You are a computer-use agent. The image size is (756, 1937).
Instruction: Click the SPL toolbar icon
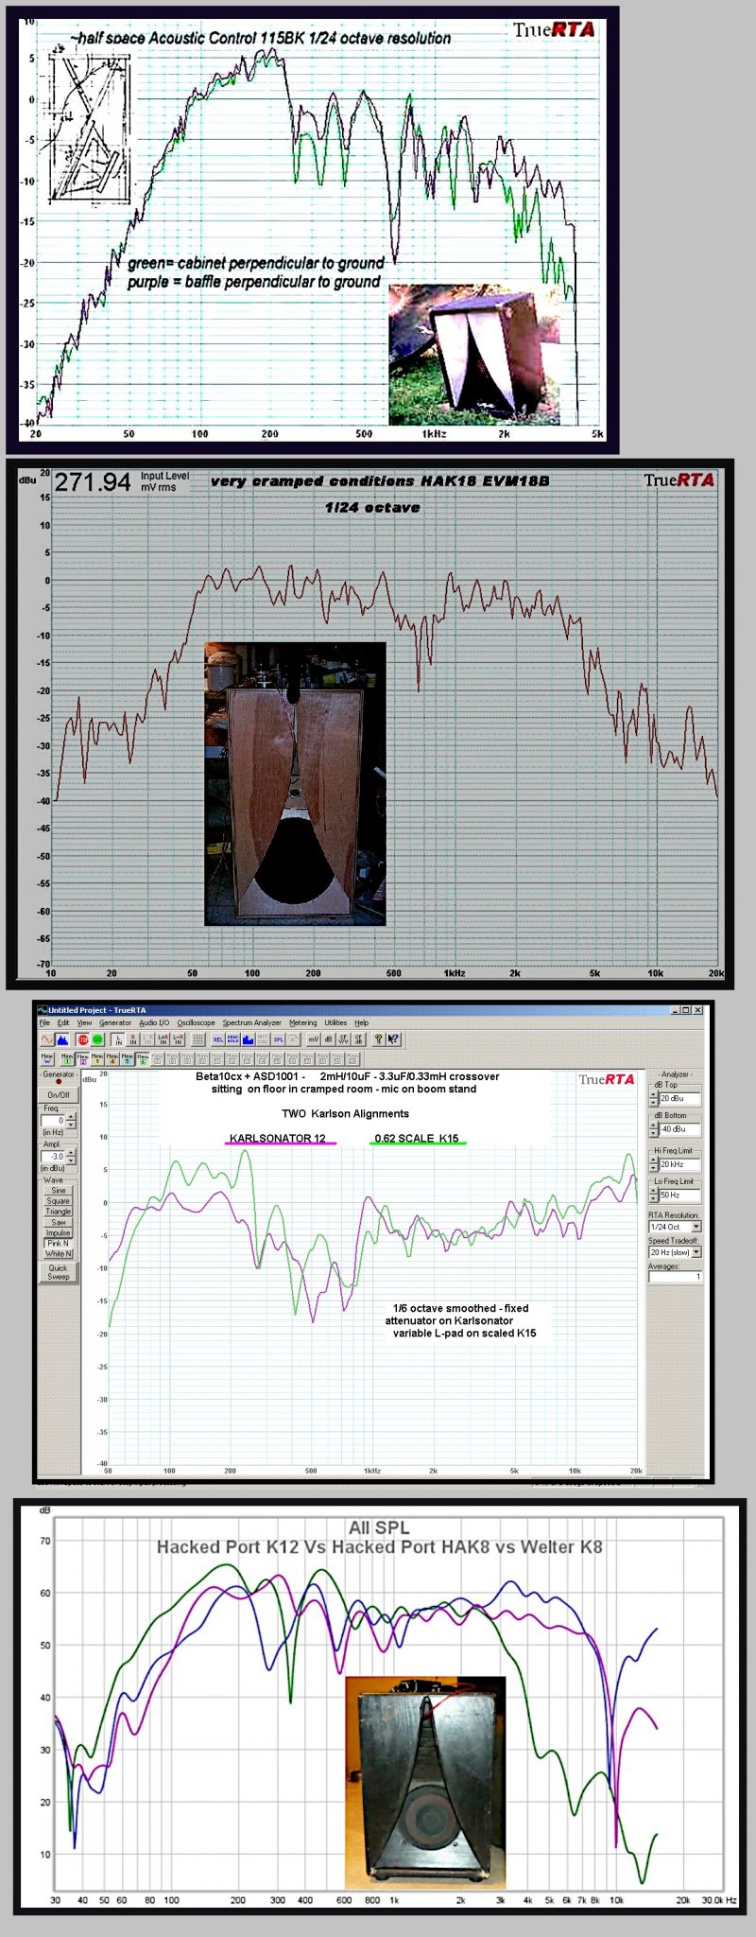tap(278, 1038)
